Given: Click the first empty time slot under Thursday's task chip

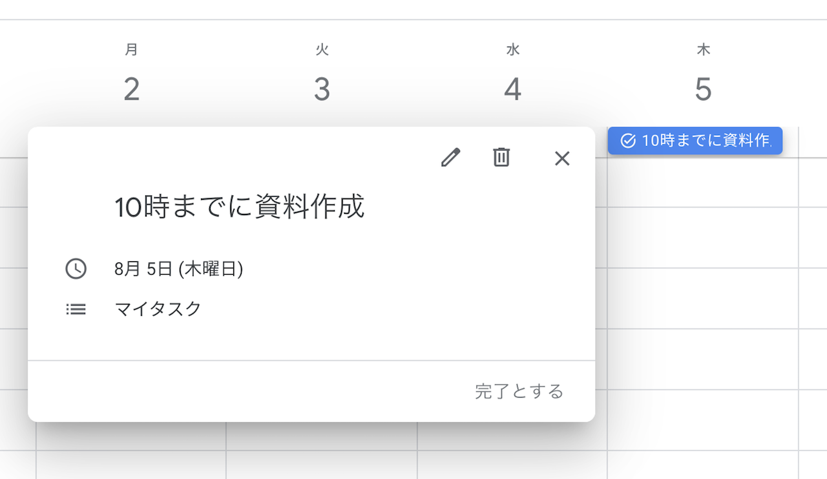Looking at the screenshot, I should click(x=702, y=182).
